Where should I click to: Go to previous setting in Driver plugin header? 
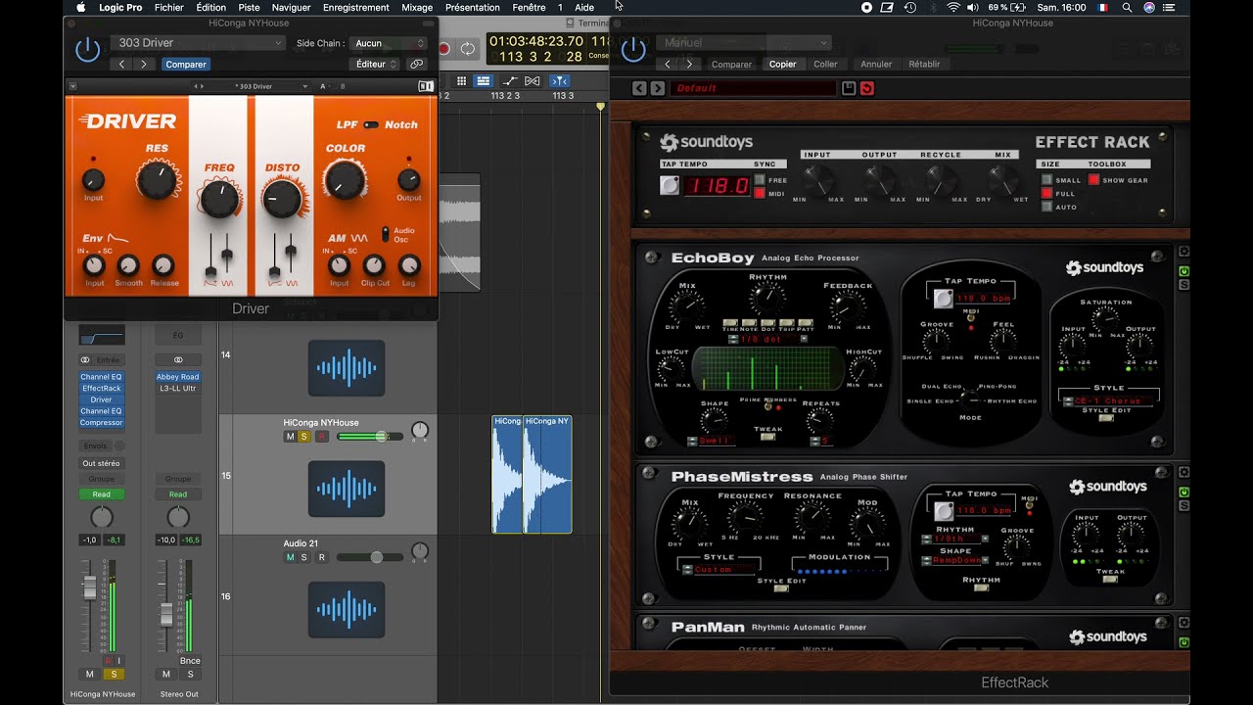121,64
